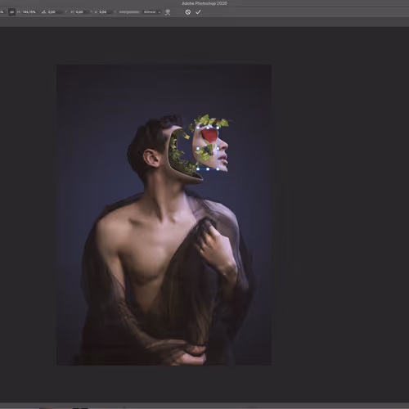
Task: Click the rotation angle icon
Action: [x=43, y=12]
